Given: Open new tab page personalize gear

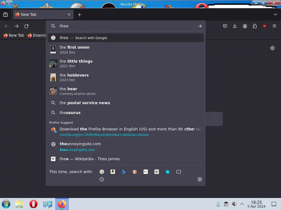Looking at the screenshot, I should [x=272, y=48].
